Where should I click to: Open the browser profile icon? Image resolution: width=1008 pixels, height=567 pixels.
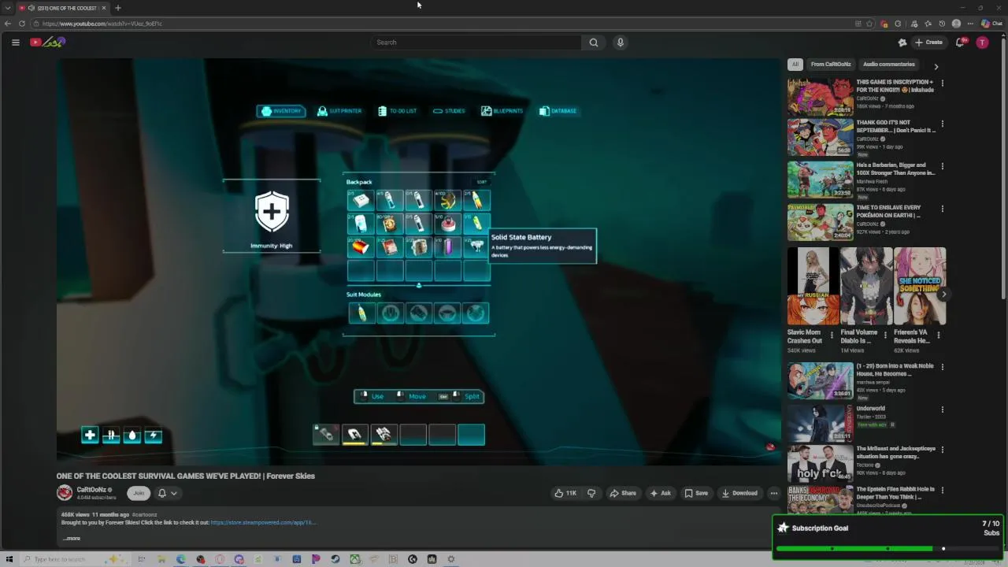956,24
